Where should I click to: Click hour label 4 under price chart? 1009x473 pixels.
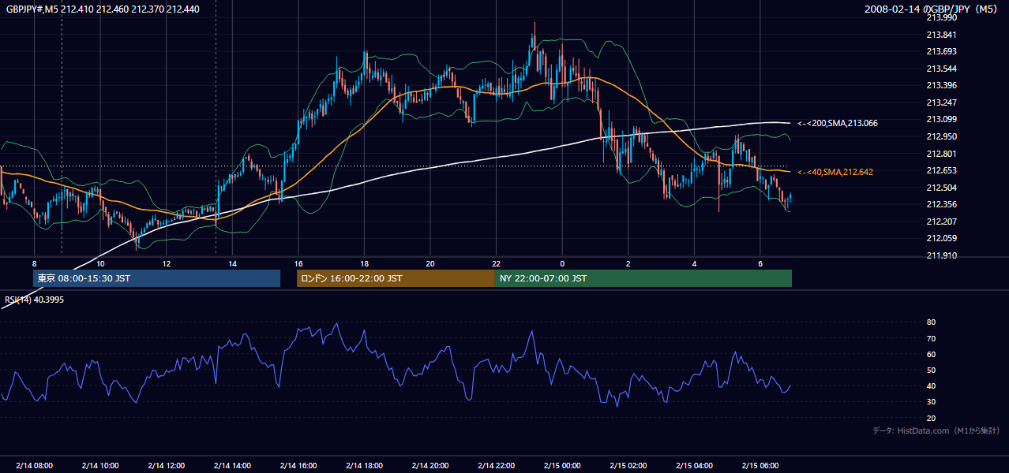693,263
